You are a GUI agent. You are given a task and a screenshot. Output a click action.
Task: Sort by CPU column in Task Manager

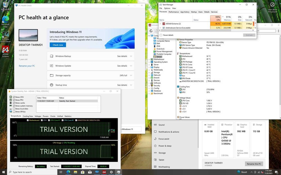(216, 18)
